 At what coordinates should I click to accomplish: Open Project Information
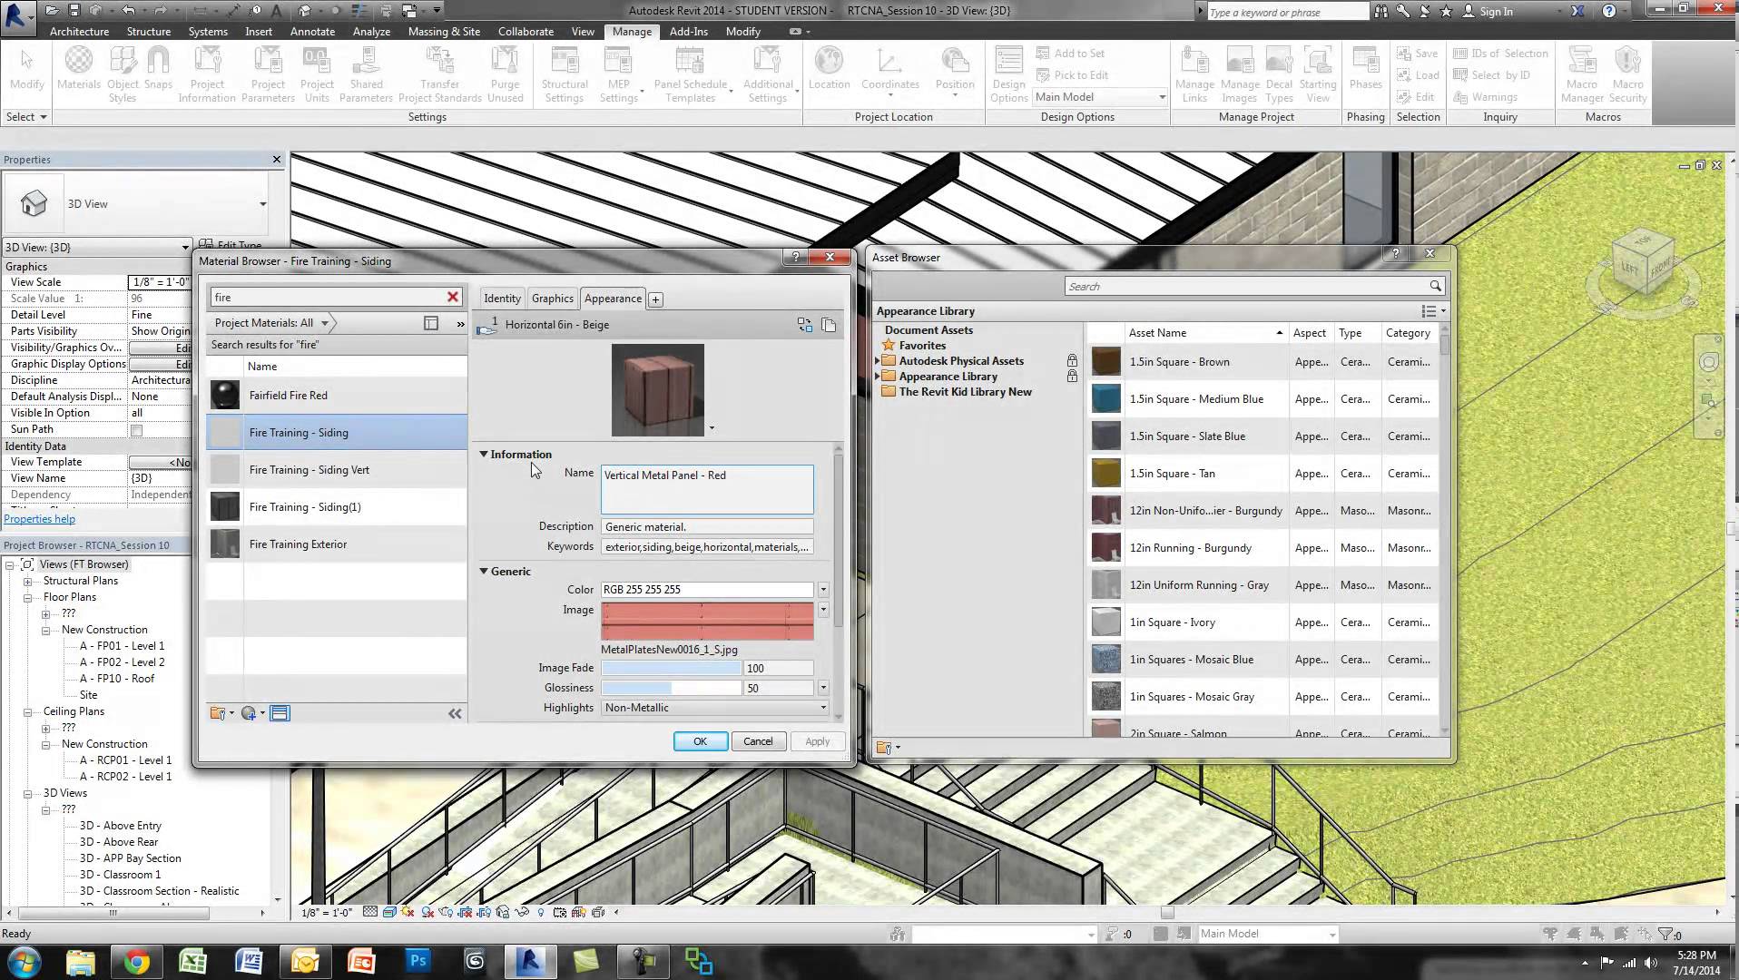coord(207,74)
